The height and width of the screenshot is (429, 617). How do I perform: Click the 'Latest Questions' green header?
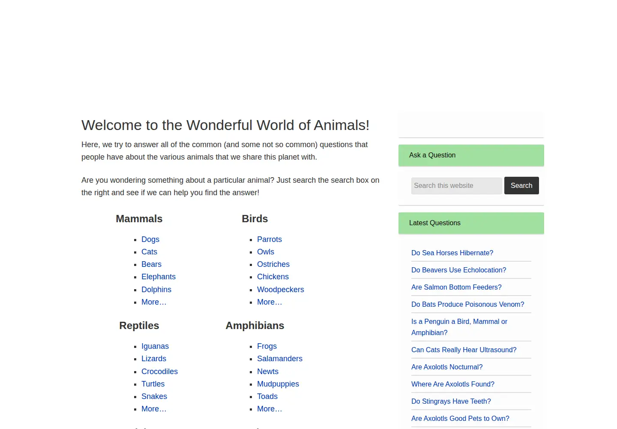point(471,223)
